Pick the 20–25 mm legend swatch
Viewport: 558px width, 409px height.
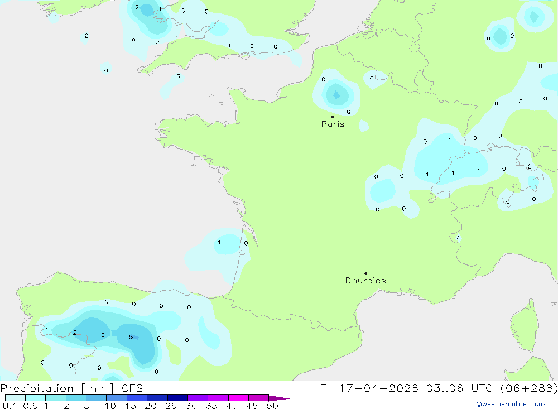tap(157, 398)
